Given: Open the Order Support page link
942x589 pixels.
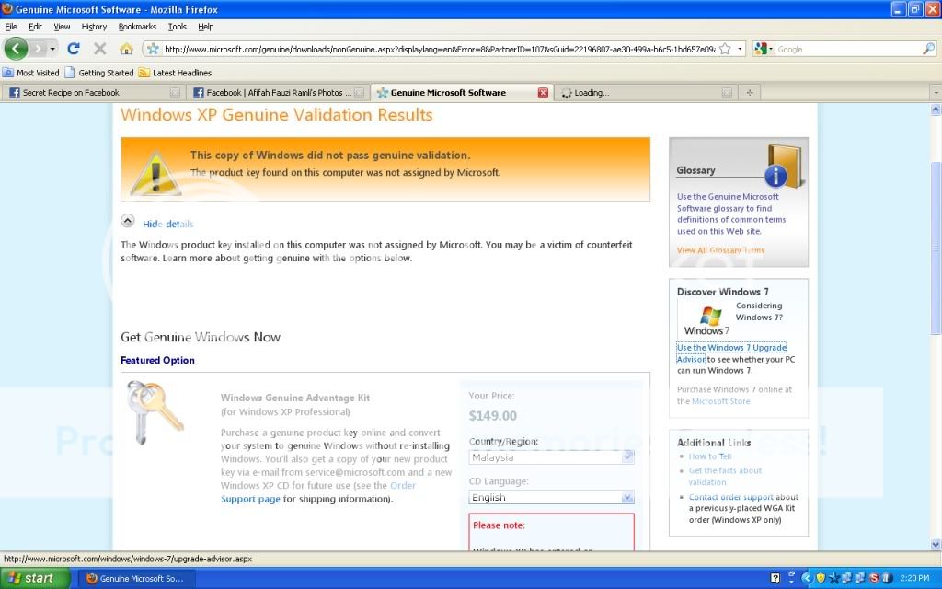Looking at the screenshot, I should [x=317, y=492].
